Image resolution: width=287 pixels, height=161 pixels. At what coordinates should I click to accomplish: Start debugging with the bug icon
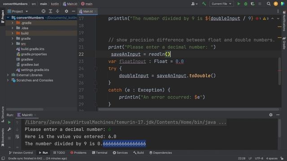pyautogui.click(x=246, y=4)
